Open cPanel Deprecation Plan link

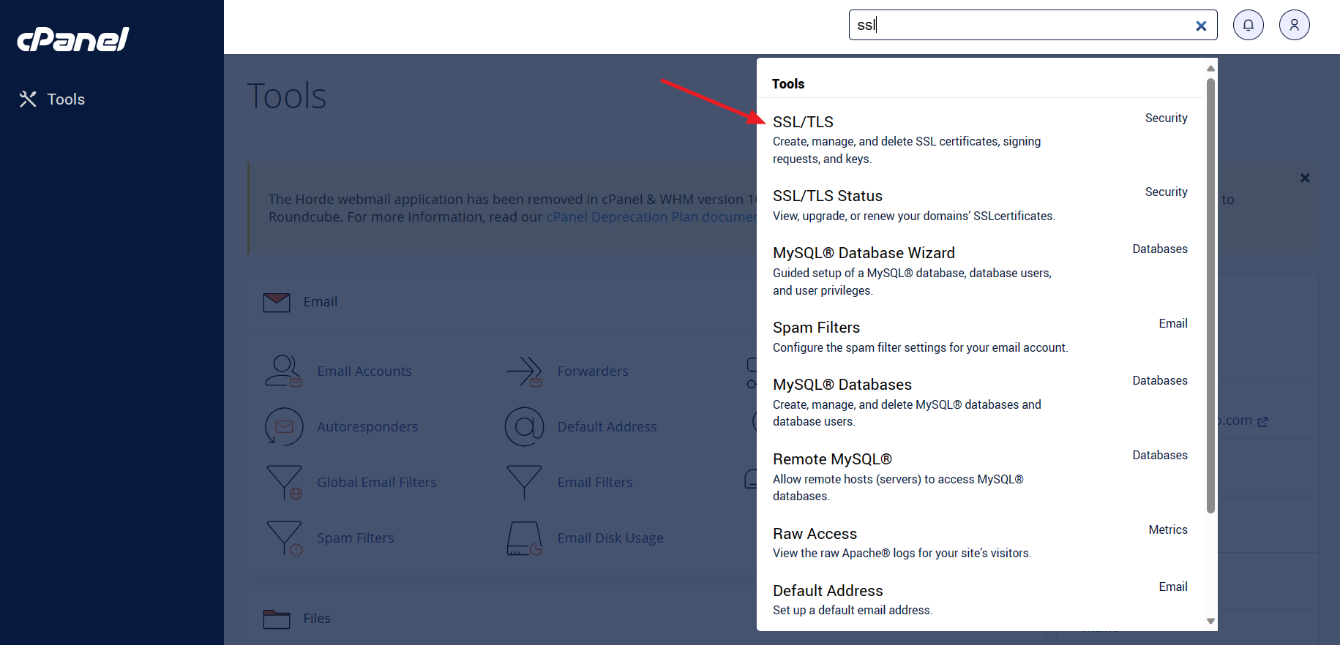tap(651, 217)
